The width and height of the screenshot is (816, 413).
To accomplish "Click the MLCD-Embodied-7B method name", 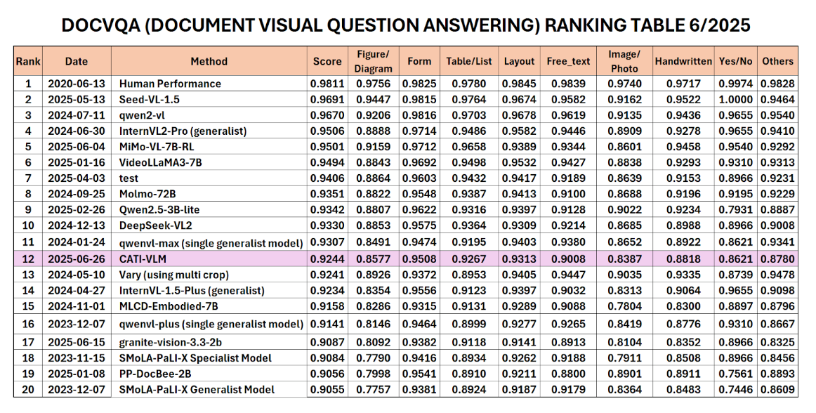I will pos(169,306).
